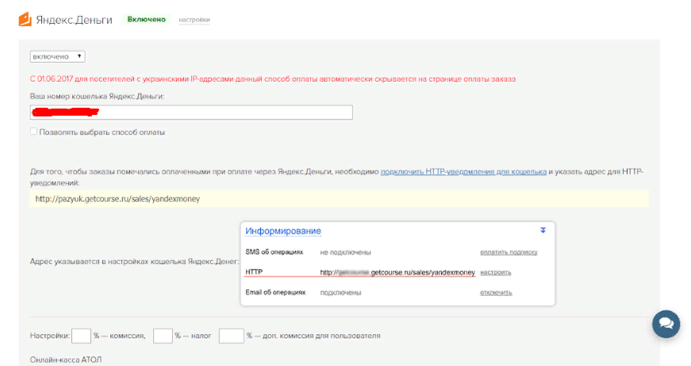
Task: Click the red Ukrainian IP warning notice text
Action: (273, 79)
